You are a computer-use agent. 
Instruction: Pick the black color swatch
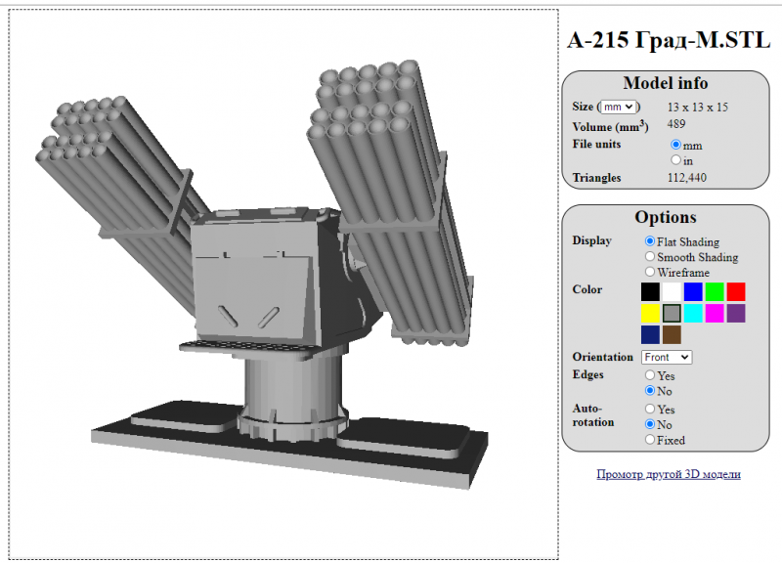click(x=650, y=291)
